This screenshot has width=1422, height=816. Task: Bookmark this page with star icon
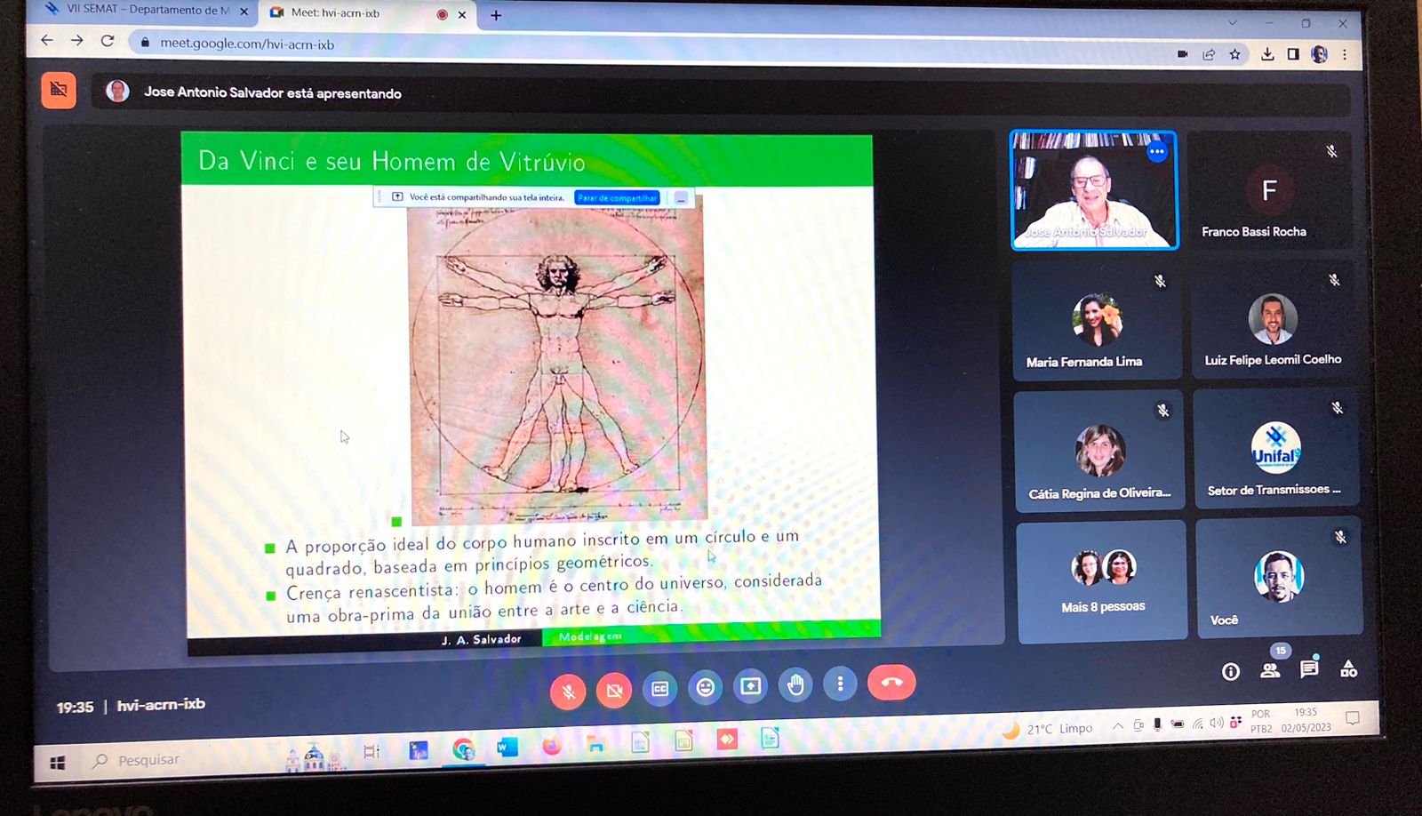click(x=1234, y=54)
